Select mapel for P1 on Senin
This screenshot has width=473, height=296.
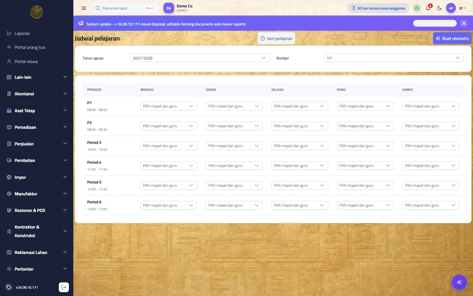234,106
